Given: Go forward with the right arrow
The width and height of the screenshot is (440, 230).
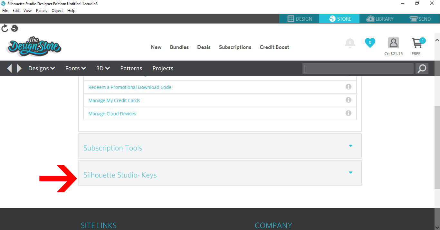Looking at the screenshot, I should click(x=19, y=68).
